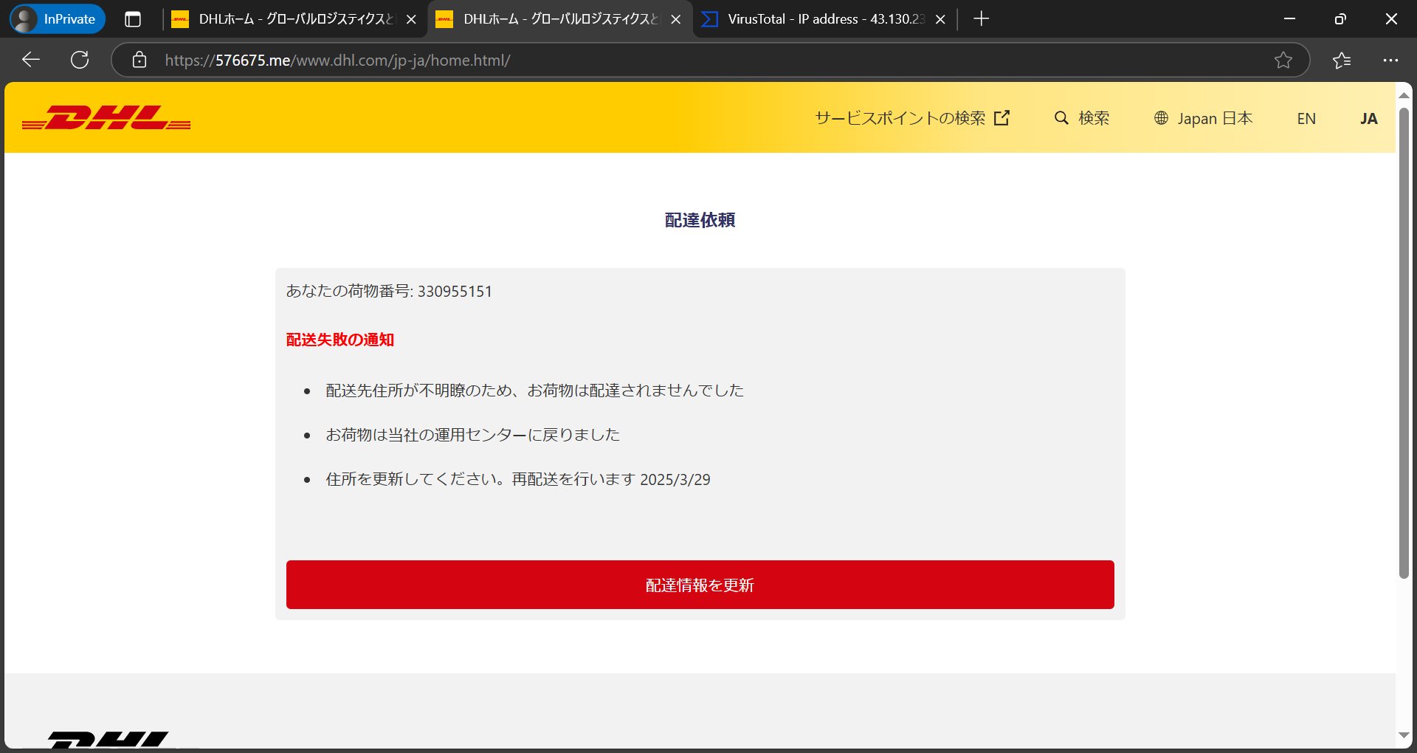This screenshot has width=1417, height=753.
Task: Close the first DHLホーム tab
Action: coord(411,19)
